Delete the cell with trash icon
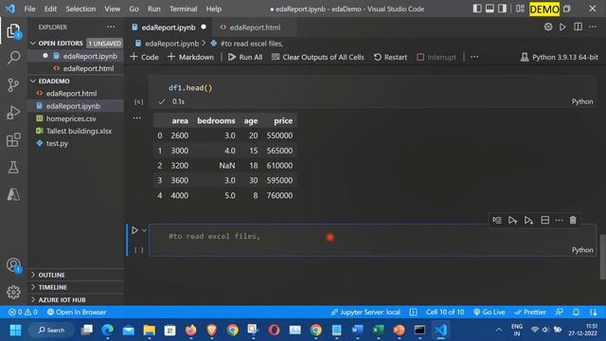This screenshot has height=341, width=606. pos(573,220)
